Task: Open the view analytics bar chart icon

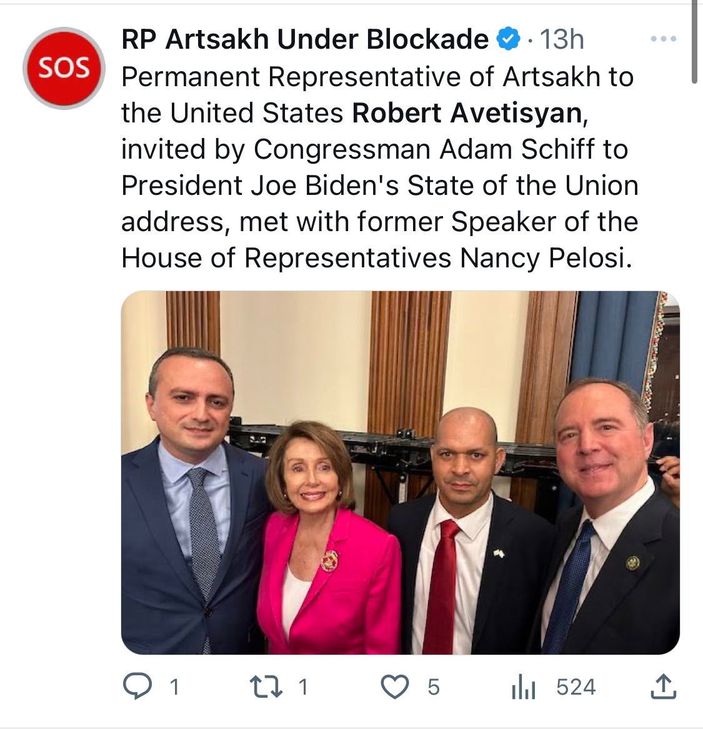Action: pos(523,688)
